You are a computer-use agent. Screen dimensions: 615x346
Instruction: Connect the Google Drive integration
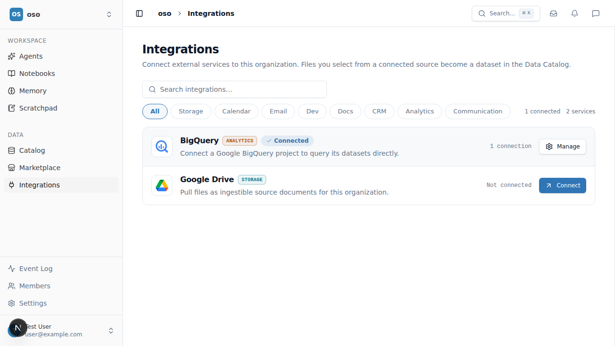point(563,185)
